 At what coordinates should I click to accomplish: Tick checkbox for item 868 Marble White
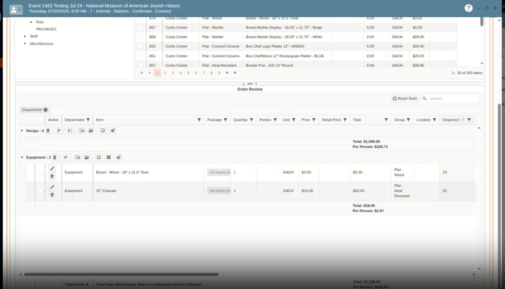point(141,37)
